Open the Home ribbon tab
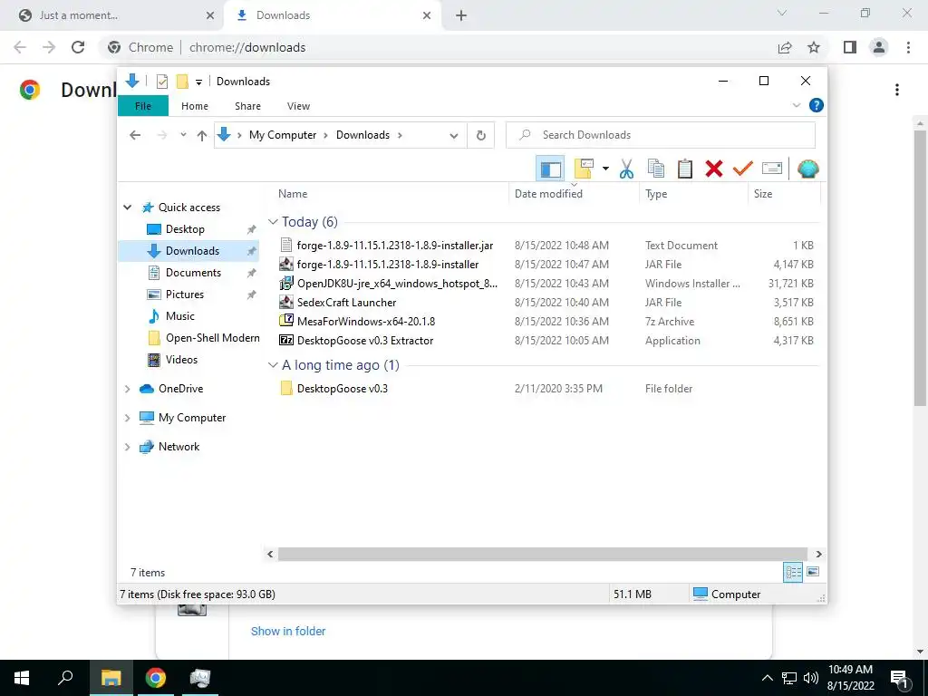Viewport: 928px width, 696px height. tap(195, 106)
